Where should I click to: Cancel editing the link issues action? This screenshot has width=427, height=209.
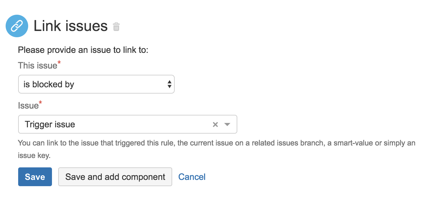tap(192, 177)
